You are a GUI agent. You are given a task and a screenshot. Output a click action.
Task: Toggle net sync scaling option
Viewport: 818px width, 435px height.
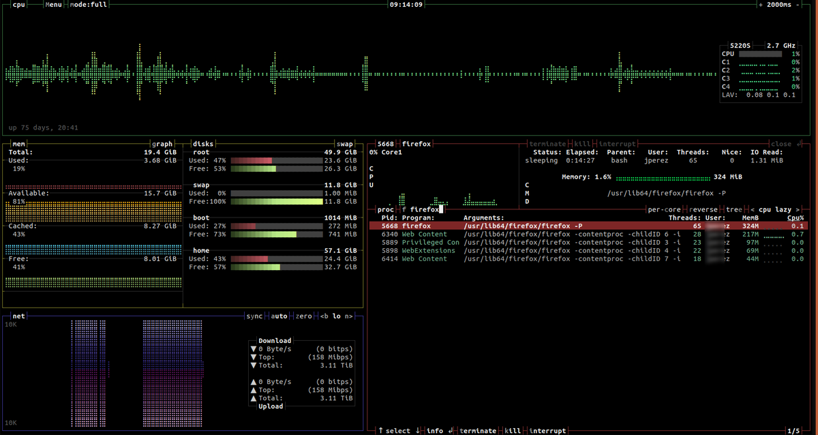(255, 316)
